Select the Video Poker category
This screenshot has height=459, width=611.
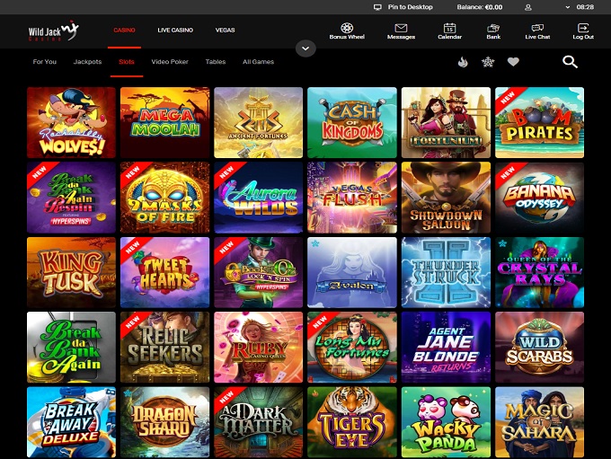tap(170, 62)
